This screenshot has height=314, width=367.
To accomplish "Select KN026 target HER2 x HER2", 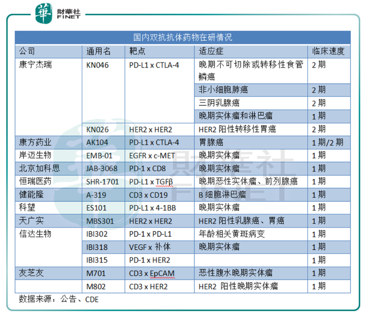I will 150,129.
